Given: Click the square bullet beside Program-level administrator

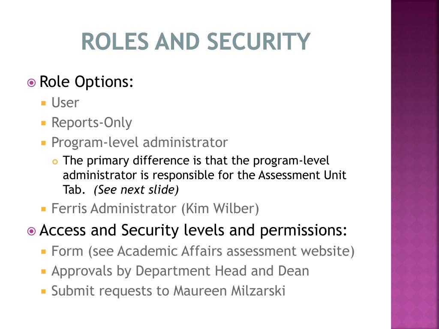Looking at the screenshot, I should pos(43,143).
